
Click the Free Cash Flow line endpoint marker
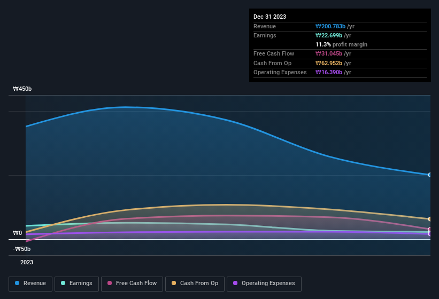tap(430, 230)
